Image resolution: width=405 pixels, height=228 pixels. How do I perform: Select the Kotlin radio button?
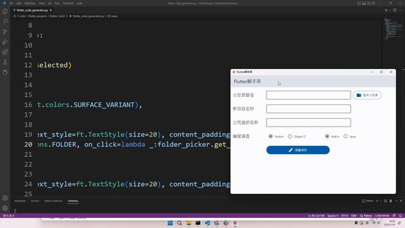coord(327,136)
